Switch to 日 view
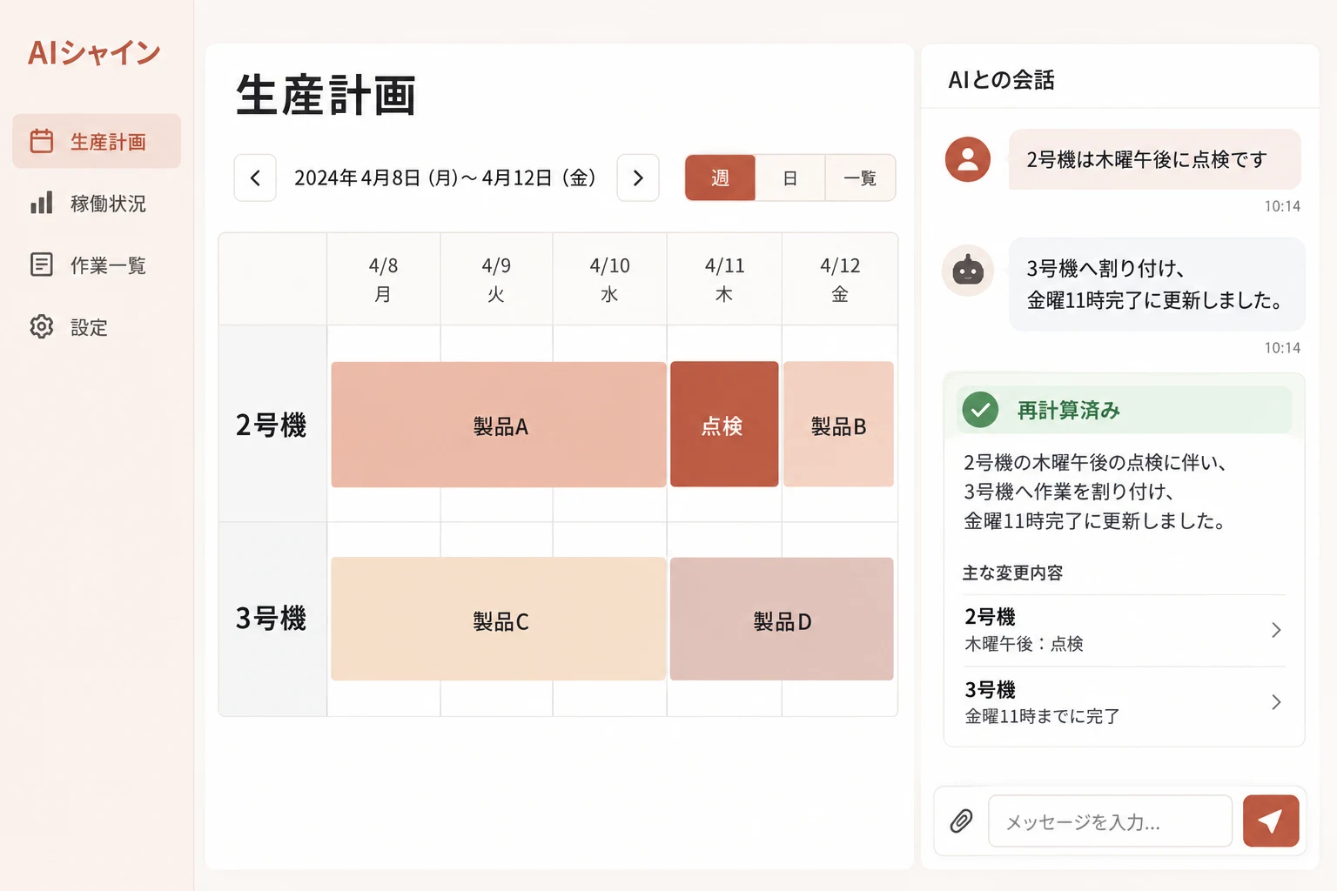This screenshot has width=1337, height=891. (x=789, y=178)
